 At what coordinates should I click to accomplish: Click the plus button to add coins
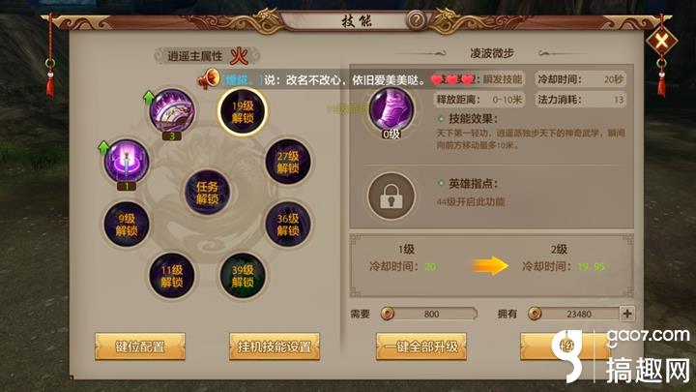pyautogui.click(x=626, y=314)
